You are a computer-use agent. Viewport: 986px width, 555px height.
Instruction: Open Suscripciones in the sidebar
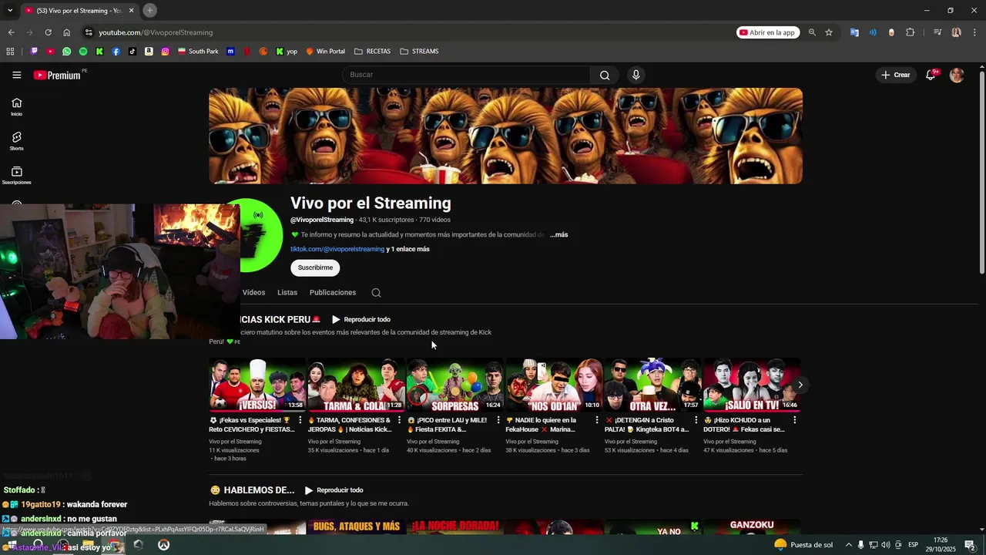point(17,176)
